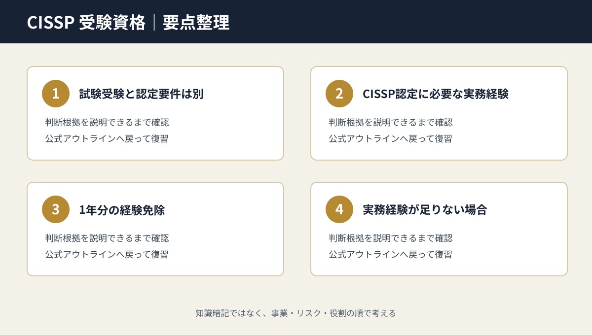Click the gold number 1 circle badge
Viewport: 592px width, 335px height.
[56, 94]
